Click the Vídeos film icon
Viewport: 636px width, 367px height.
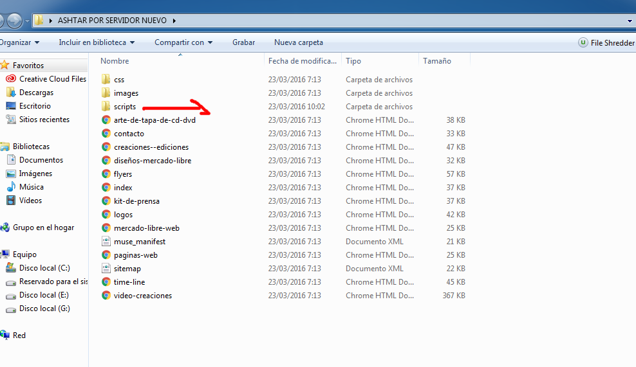[x=11, y=200]
